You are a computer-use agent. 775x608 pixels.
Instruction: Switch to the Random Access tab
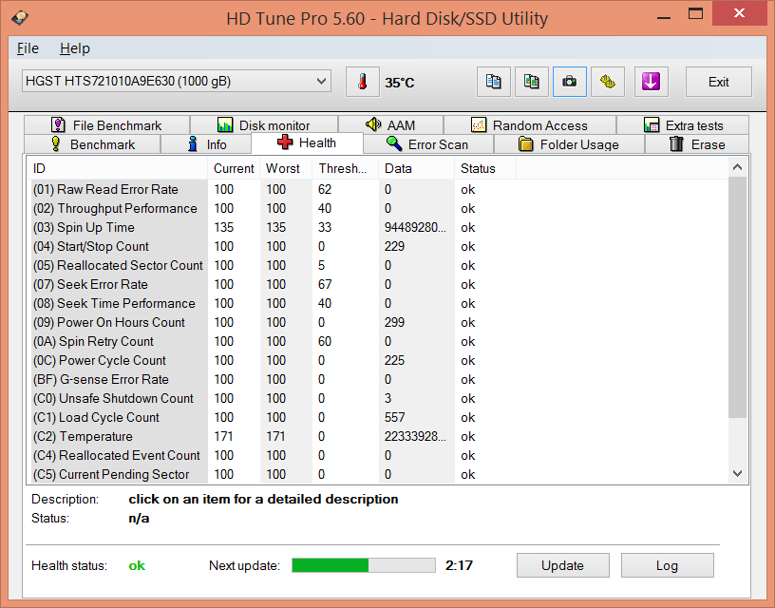pos(530,125)
